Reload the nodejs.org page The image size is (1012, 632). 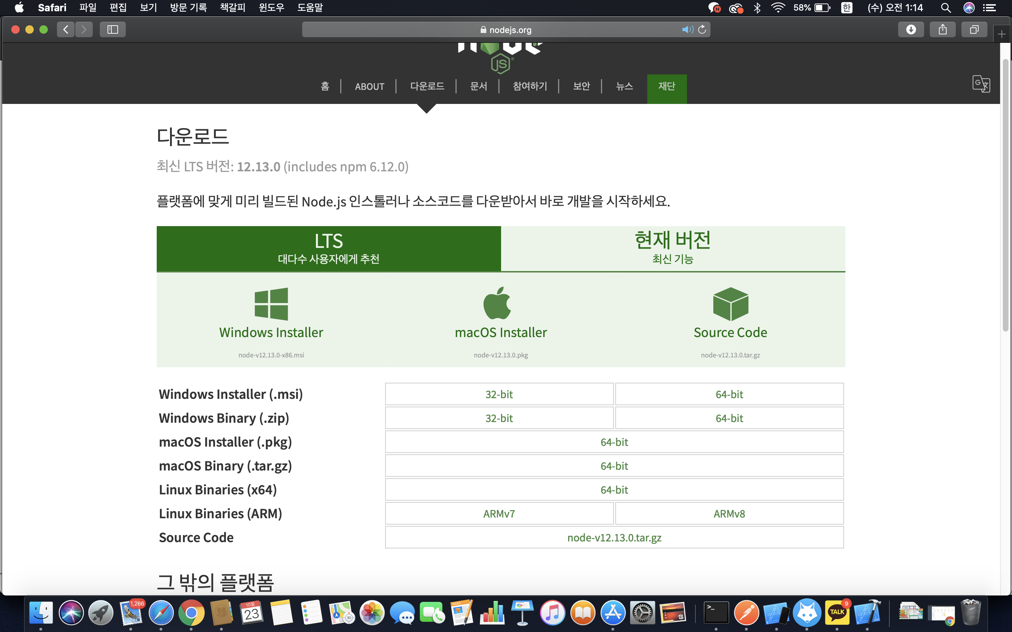[702, 30]
